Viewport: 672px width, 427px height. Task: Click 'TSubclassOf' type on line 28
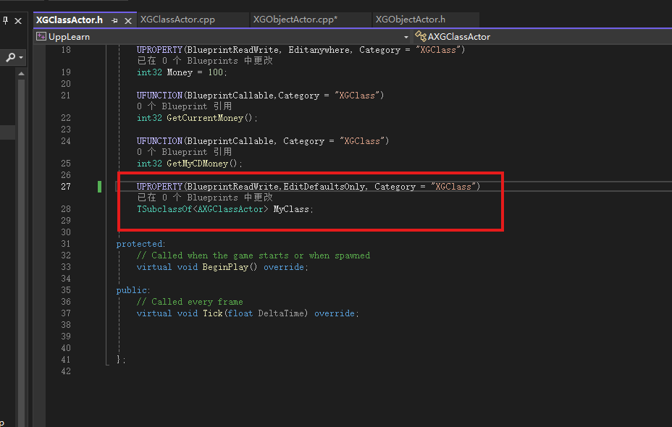pos(164,209)
